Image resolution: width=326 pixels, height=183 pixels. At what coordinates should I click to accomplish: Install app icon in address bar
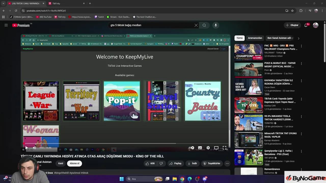point(287,11)
